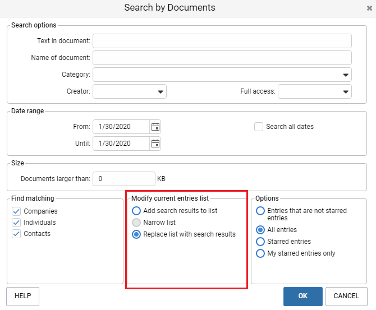376x310 pixels.
Task: Click the Documents larger than field
Action: 124,179
